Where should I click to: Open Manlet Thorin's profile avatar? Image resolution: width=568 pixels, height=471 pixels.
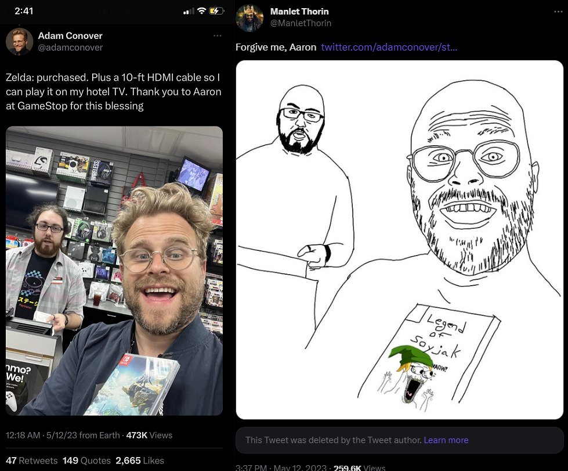[249, 18]
